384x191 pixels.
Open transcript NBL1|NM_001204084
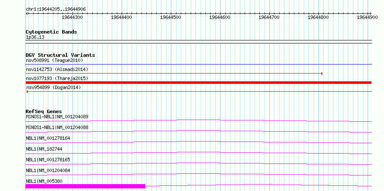point(48,170)
